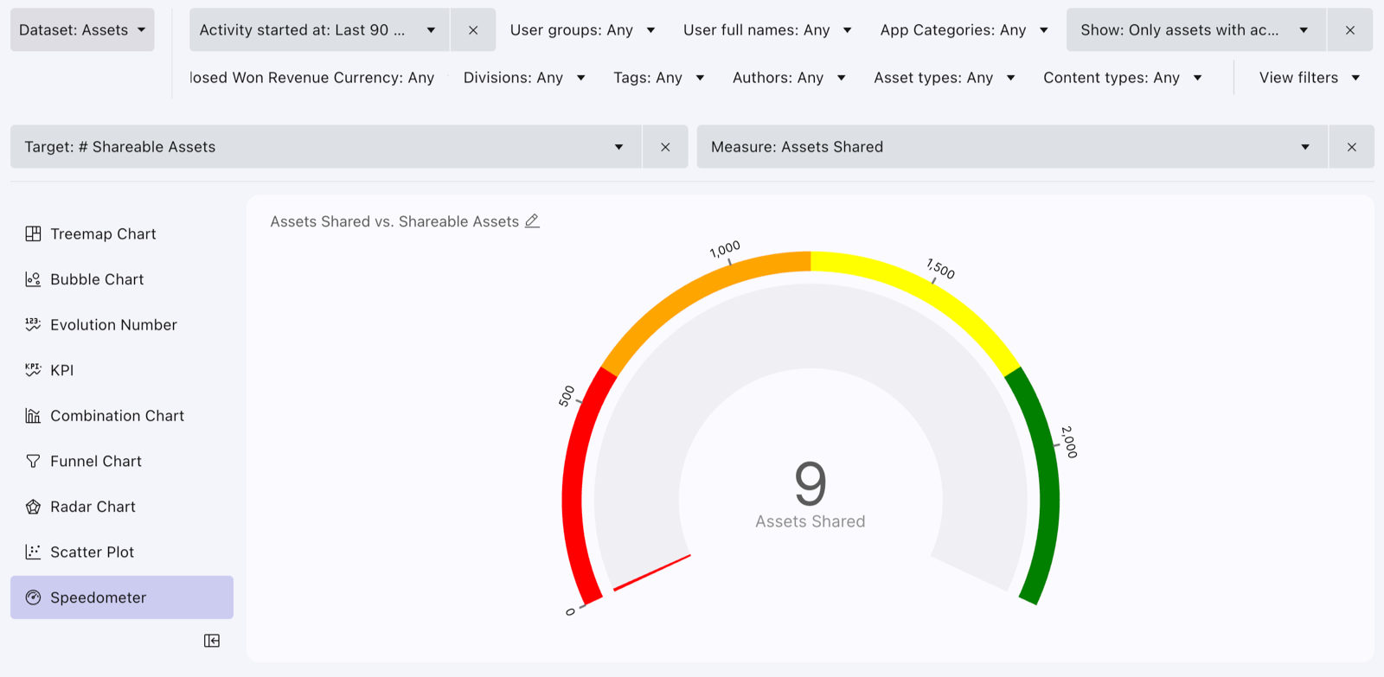Remove the Target Shareable Assets selection
The width and height of the screenshot is (1384, 677).
tap(665, 147)
